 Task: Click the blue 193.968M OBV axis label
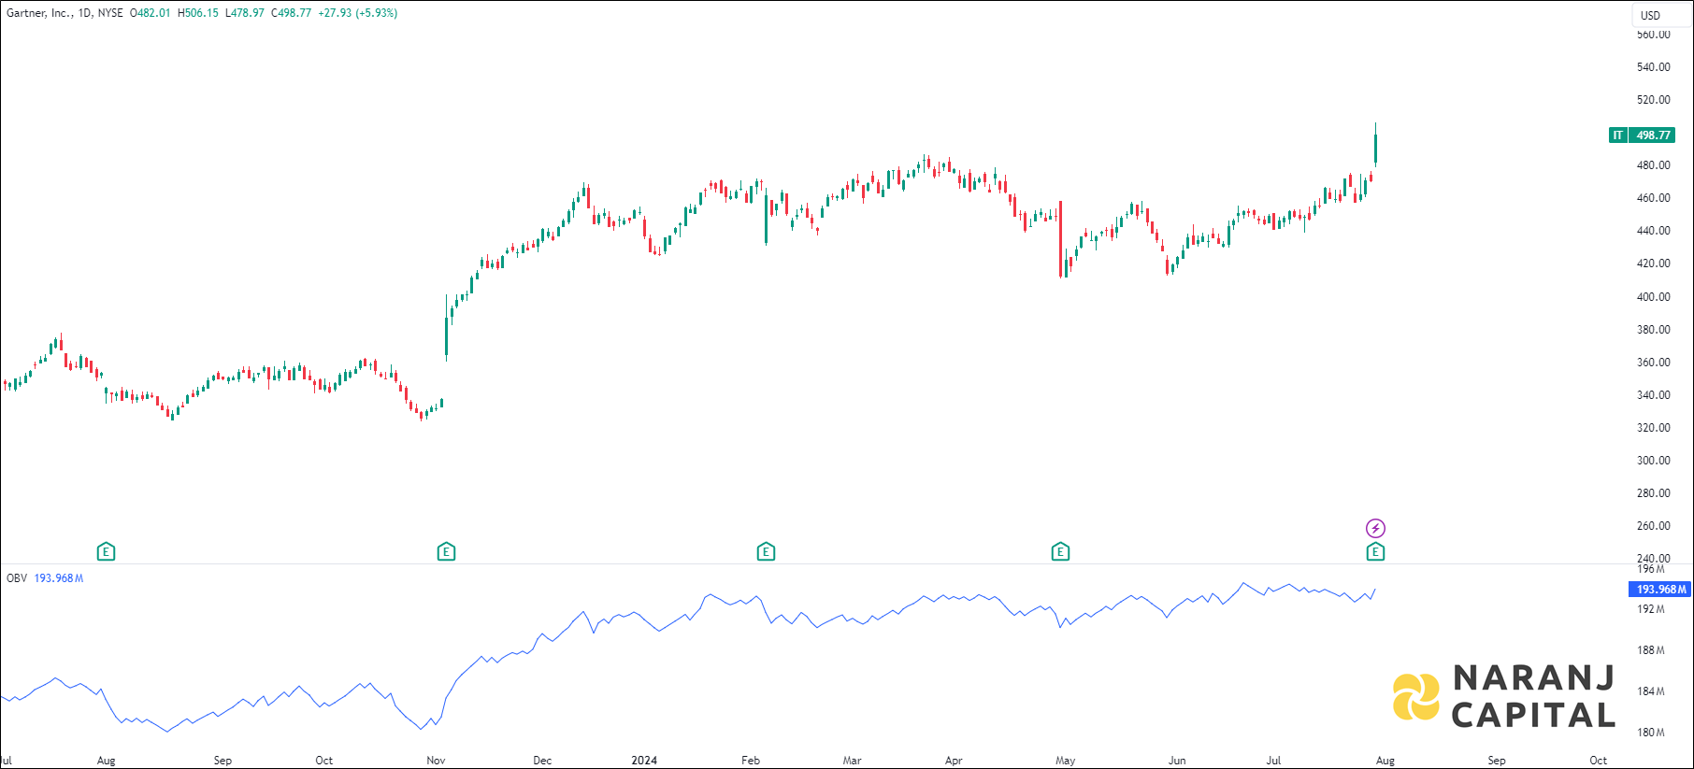(1660, 590)
